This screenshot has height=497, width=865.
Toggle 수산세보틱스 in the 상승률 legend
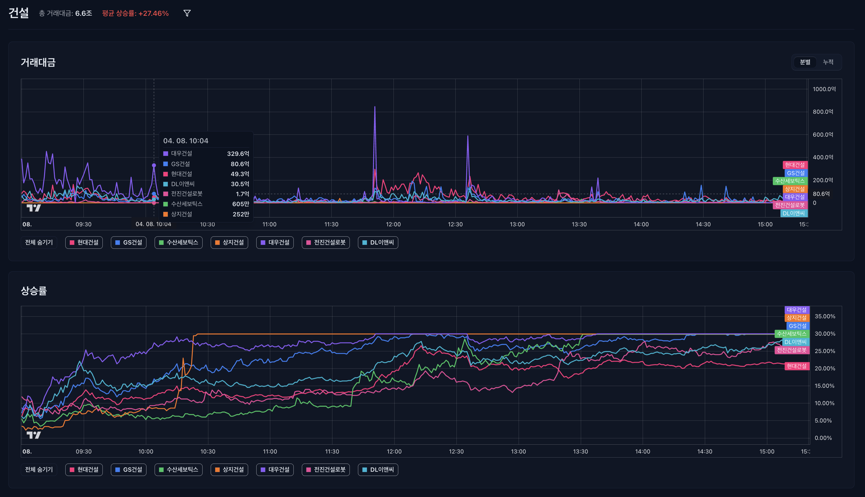179,469
